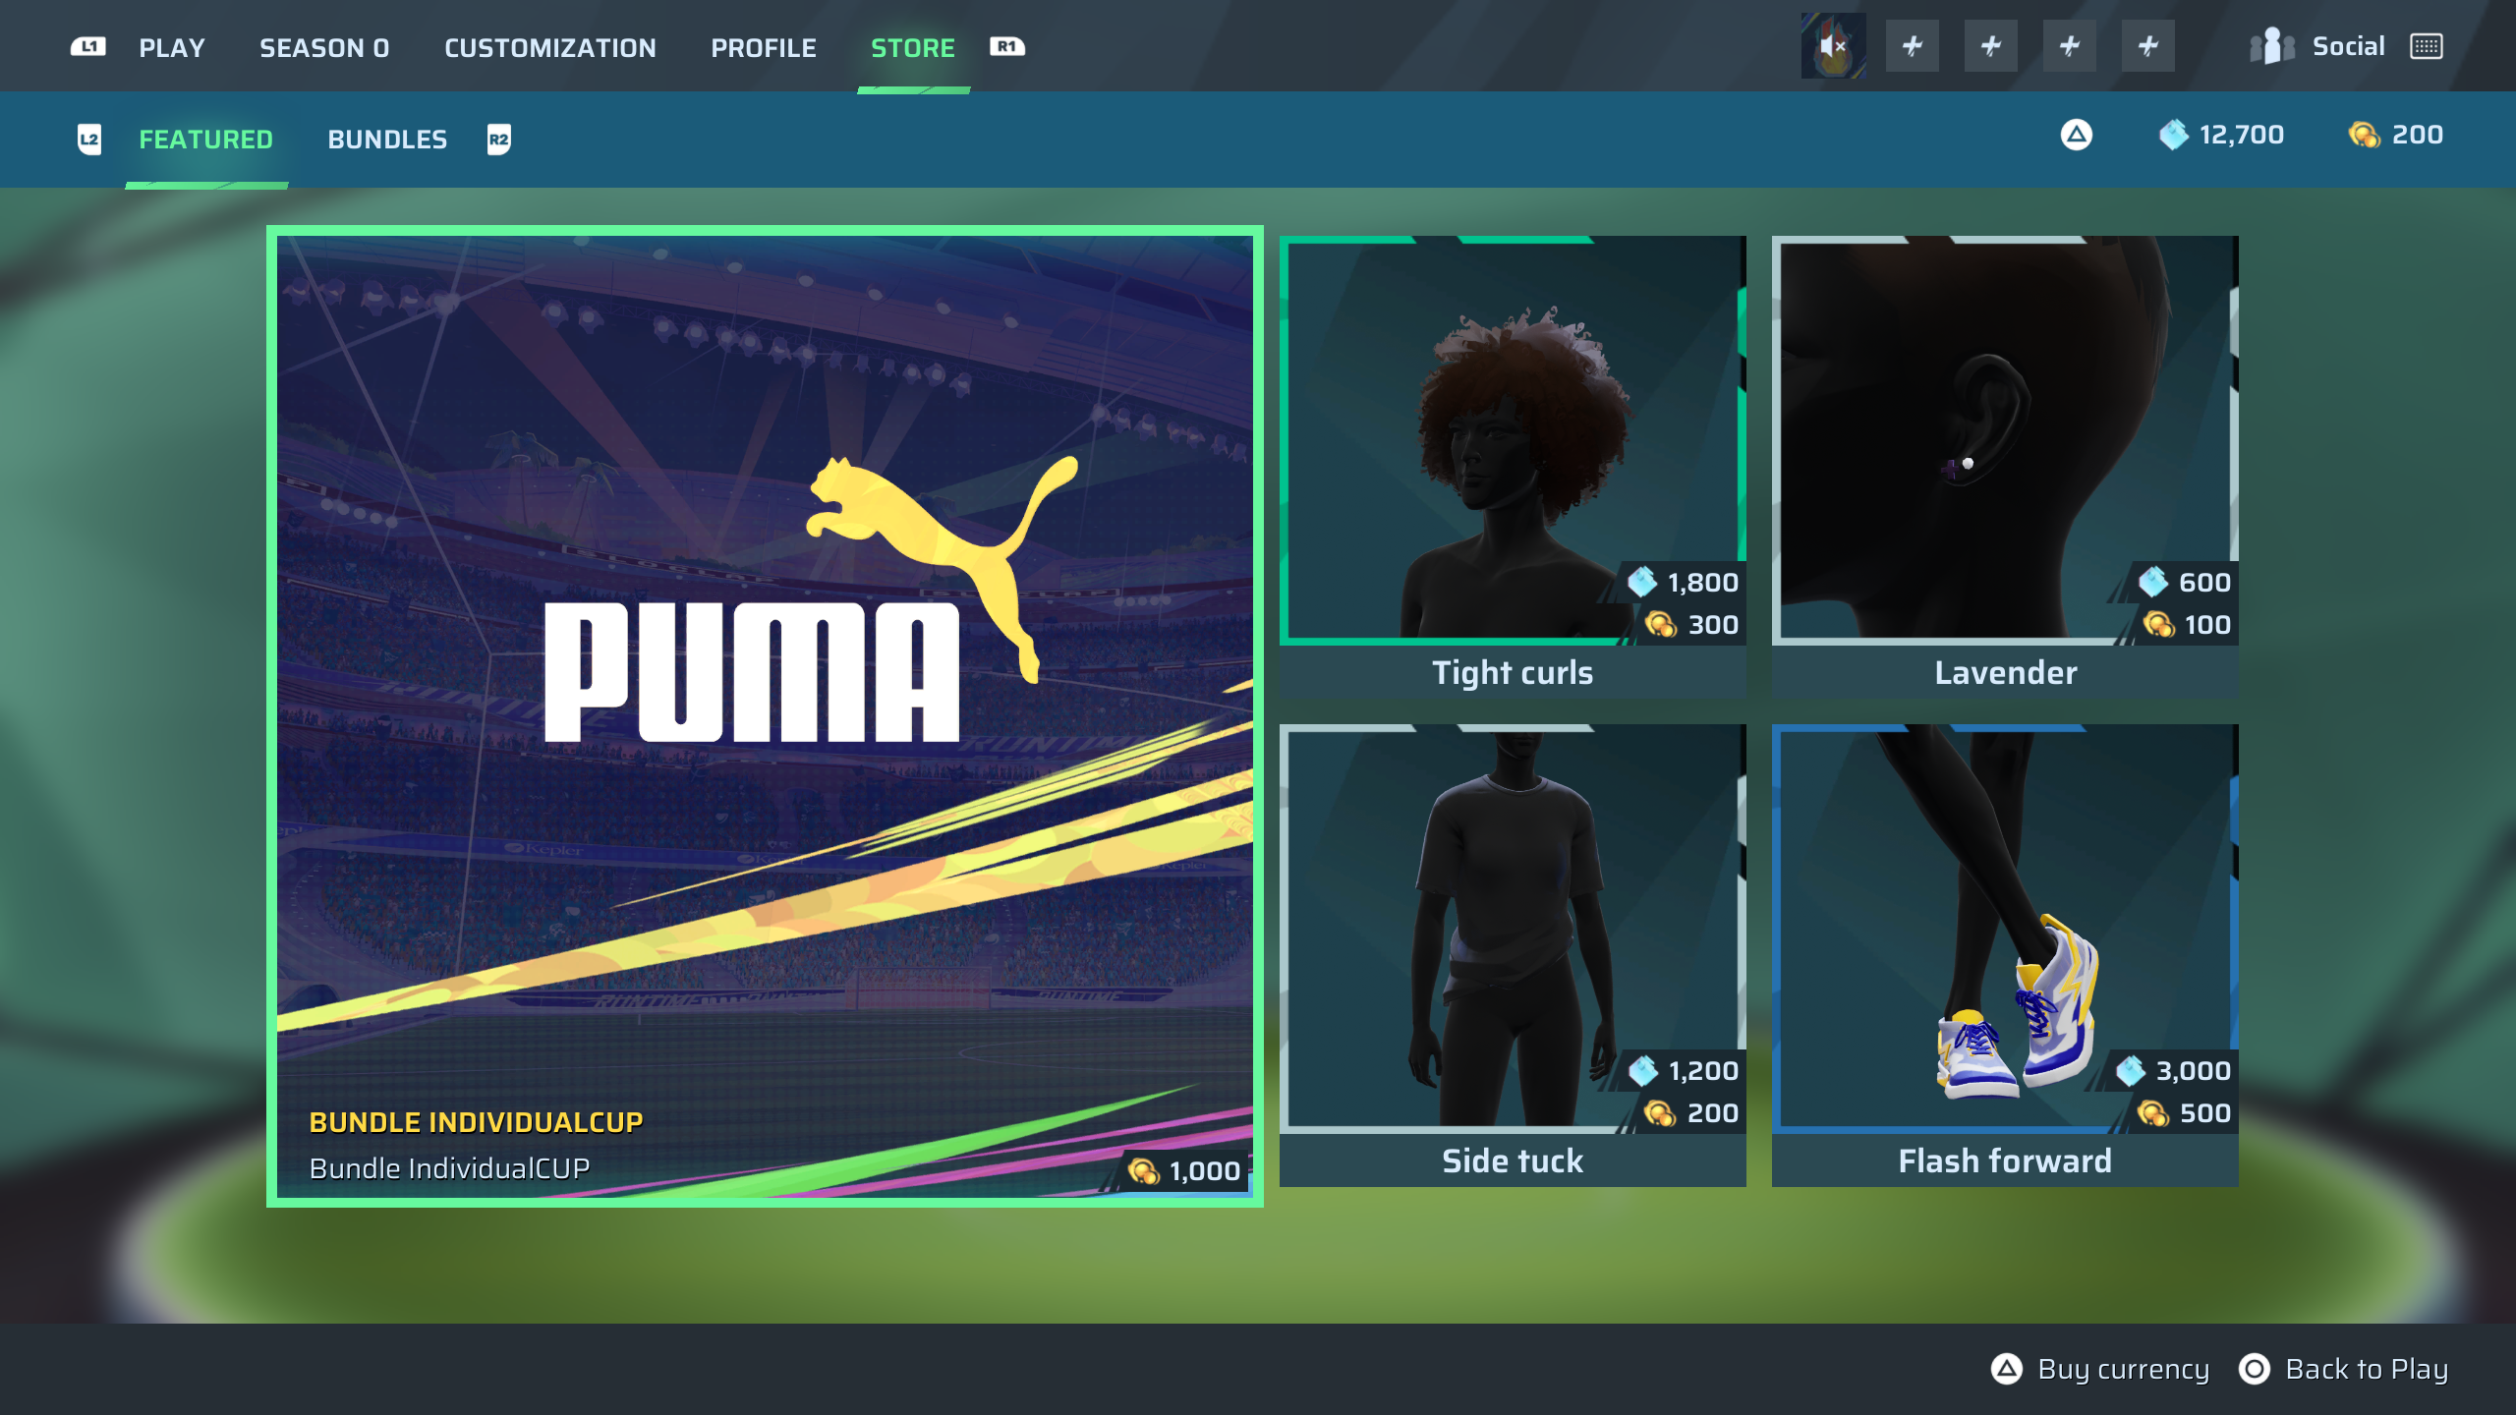Click the 200 coin balance in header
Viewport: 2516px width, 1415px height.
pyautogui.click(x=2418, y=135)
